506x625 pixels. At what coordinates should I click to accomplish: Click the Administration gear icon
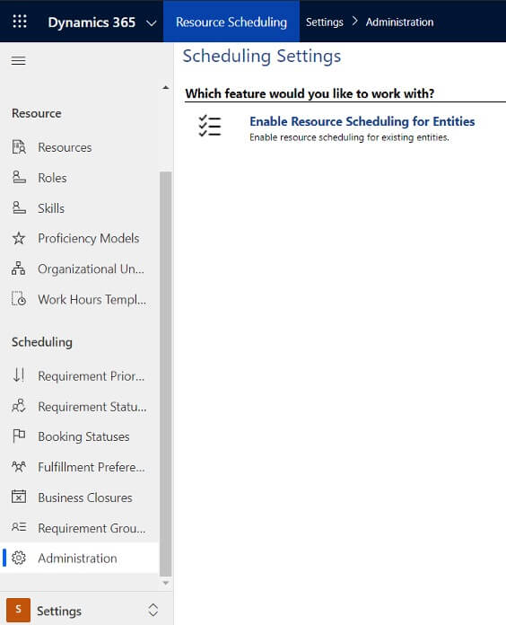(19, 558)
